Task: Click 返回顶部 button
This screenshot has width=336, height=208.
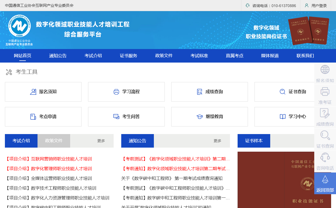Action: click(x=325, y=183)
